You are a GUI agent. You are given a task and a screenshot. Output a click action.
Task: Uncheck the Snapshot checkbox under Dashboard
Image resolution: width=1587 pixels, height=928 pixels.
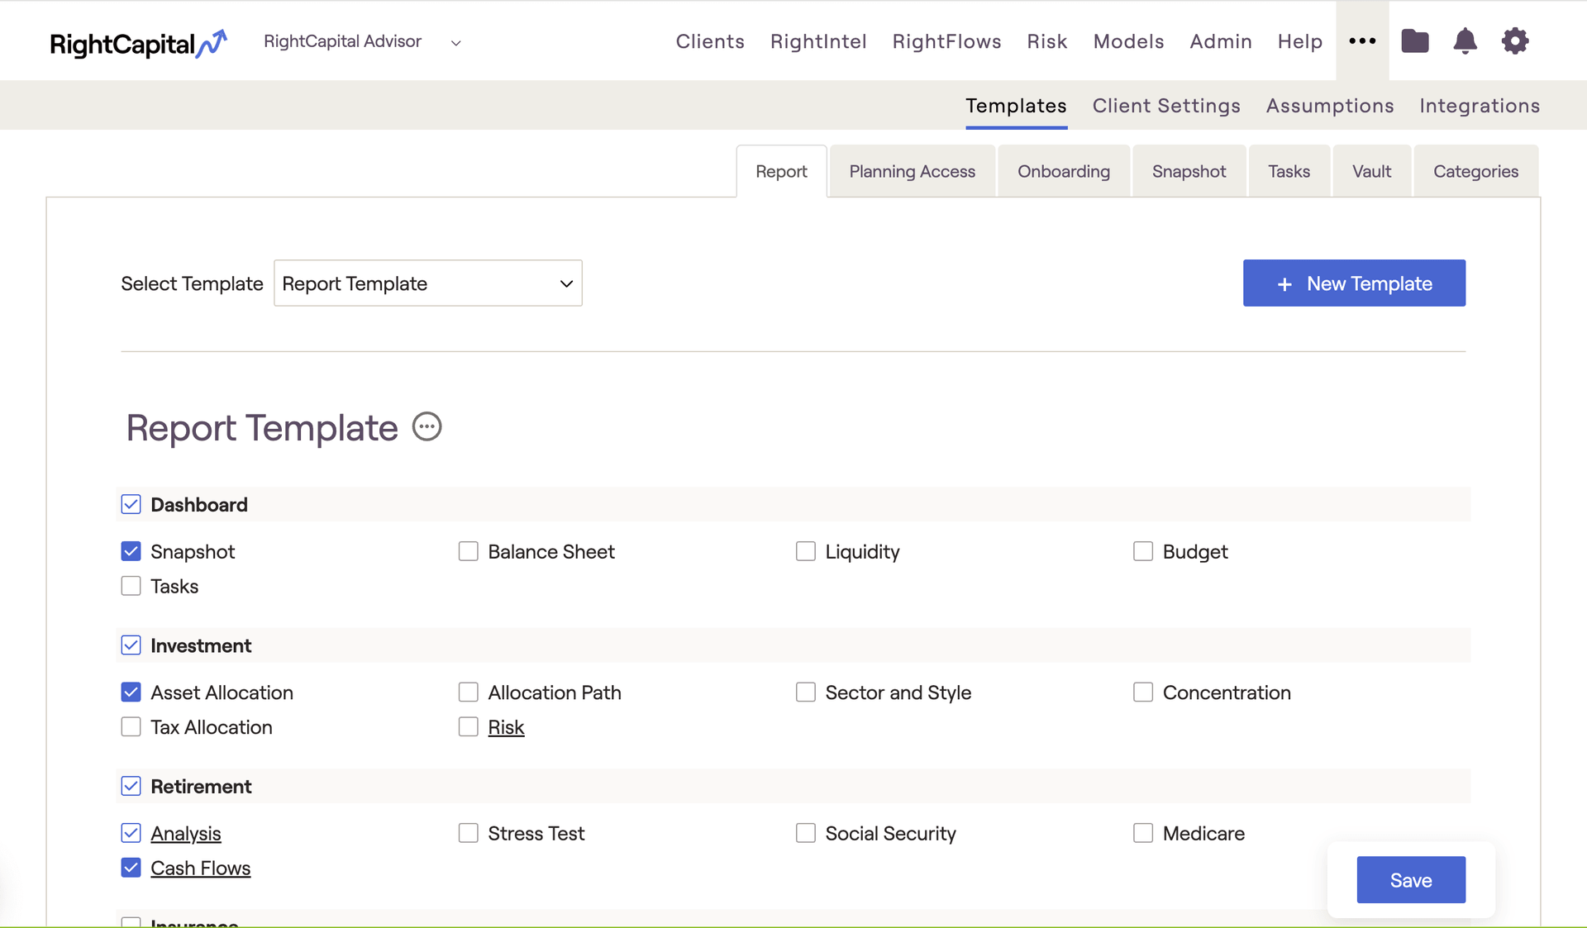pos(131,551)
